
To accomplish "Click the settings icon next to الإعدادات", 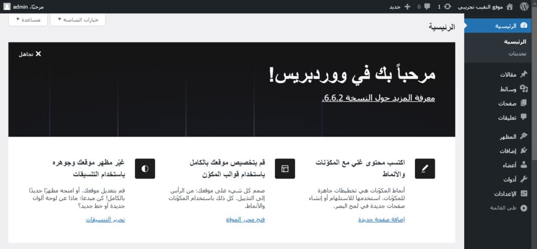I will click(x=523, y=193).
